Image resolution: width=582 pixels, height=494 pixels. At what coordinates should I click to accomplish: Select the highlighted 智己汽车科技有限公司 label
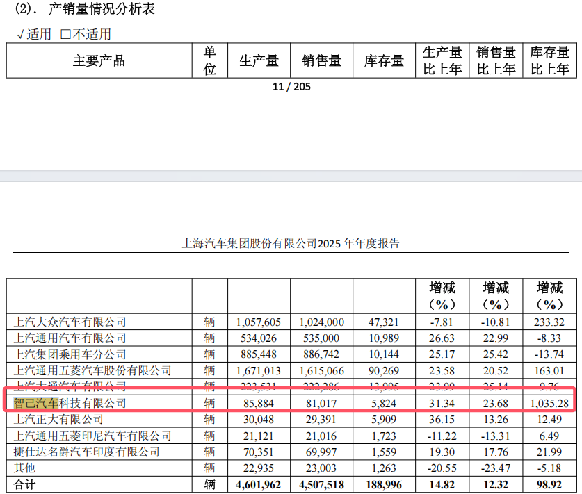click(x=70, y=403)
